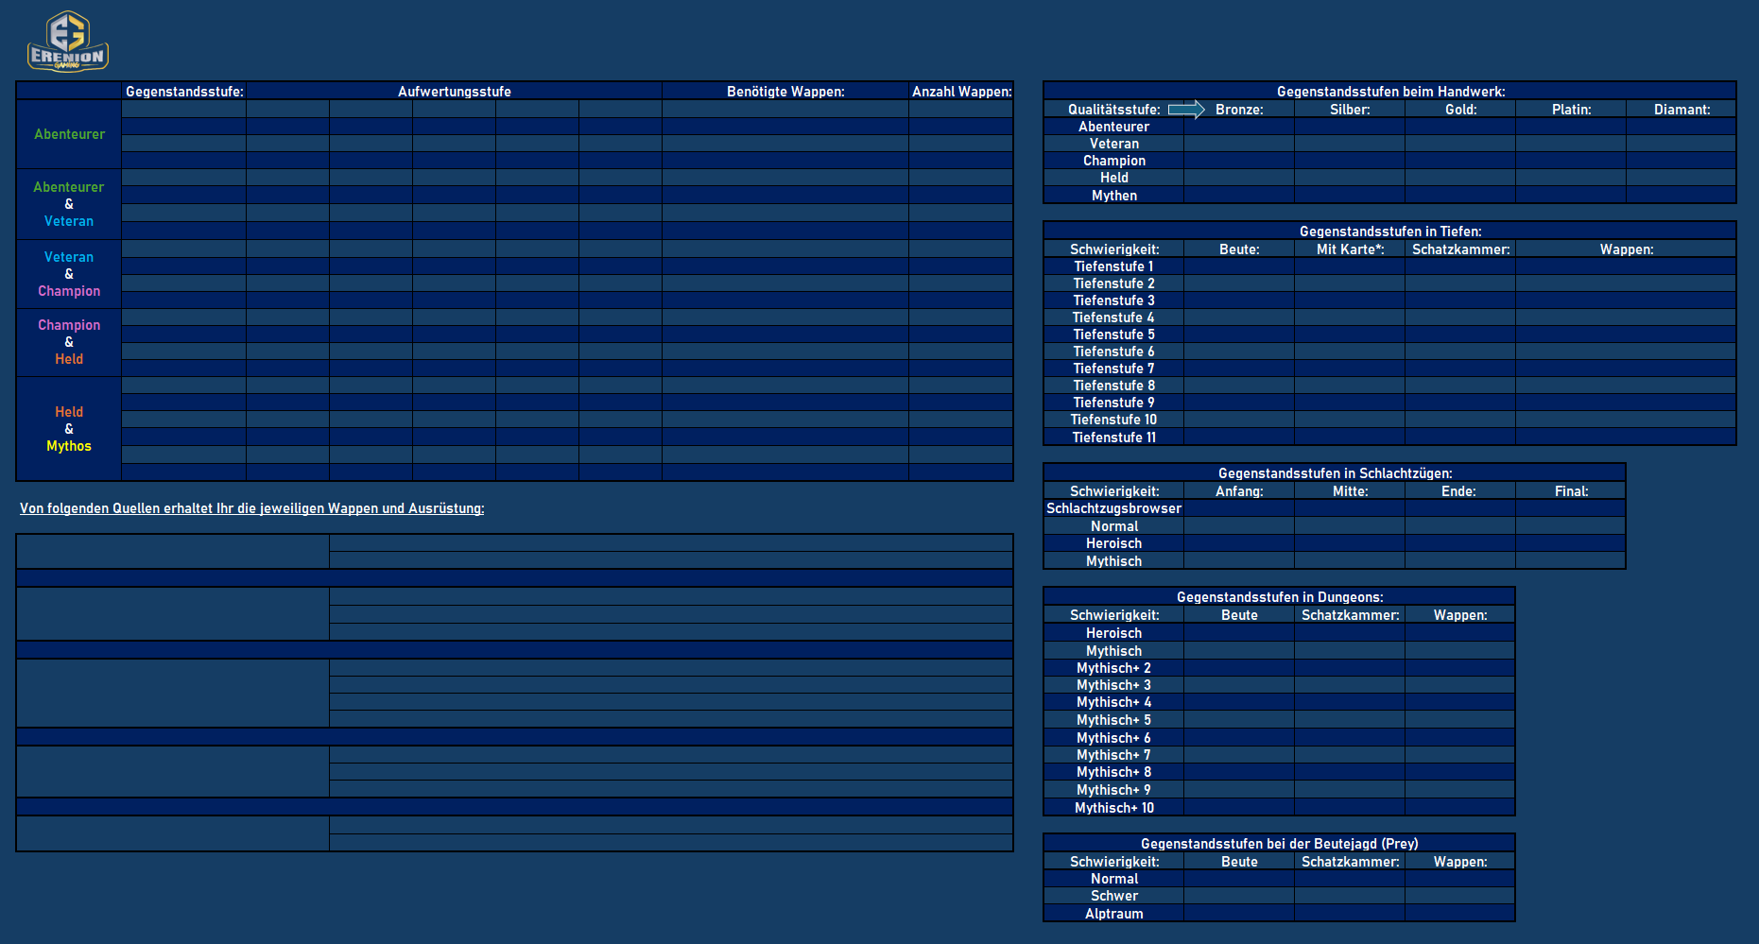1759x944 pixels.
Task: Click the Gegenstandsstufen in Dungeons title
Action: click(1279, 597)
